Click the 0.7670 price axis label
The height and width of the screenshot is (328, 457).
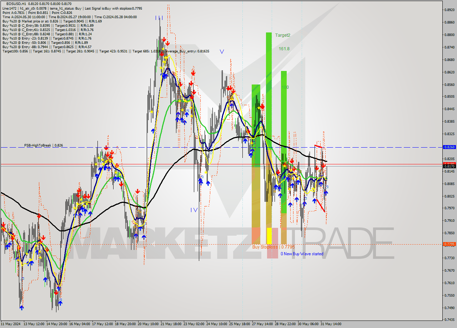(x=449, y=271)
